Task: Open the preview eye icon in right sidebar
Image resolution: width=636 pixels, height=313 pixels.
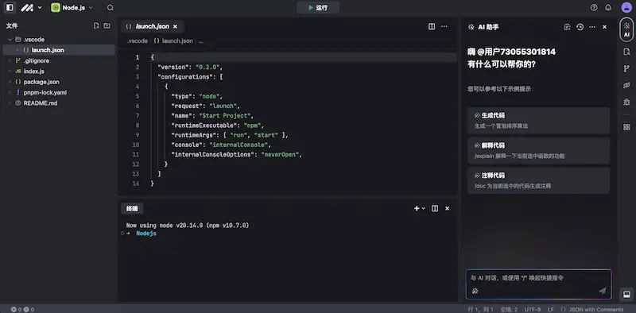Action: [626, 85]
